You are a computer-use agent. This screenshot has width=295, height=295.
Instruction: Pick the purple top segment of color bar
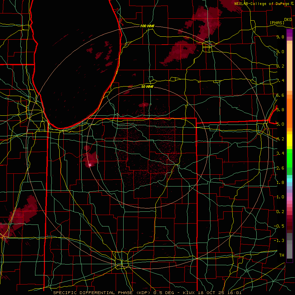coord(289,33)
